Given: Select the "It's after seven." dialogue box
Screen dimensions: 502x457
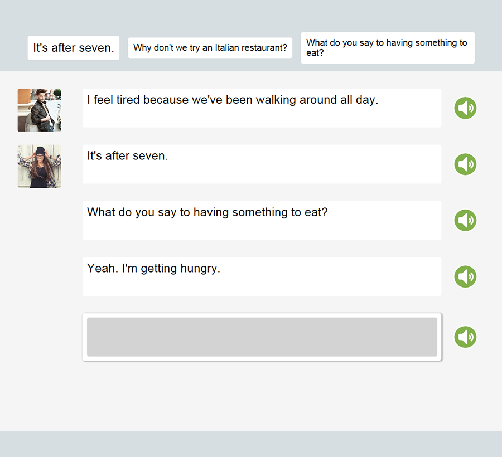Looking at the screenshot, I should coord(262,164).
